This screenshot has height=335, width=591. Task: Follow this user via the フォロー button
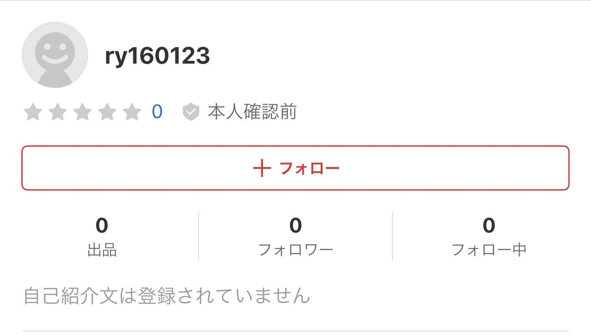(295, 168)
